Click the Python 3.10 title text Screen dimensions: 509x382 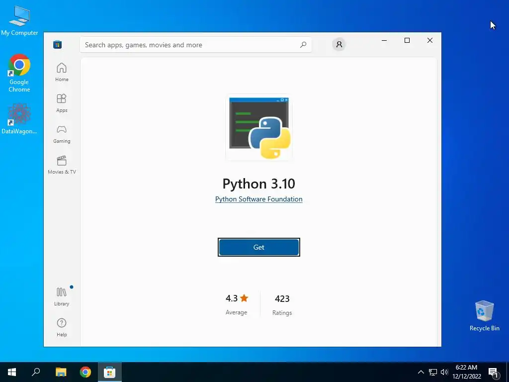pos(258,184)
